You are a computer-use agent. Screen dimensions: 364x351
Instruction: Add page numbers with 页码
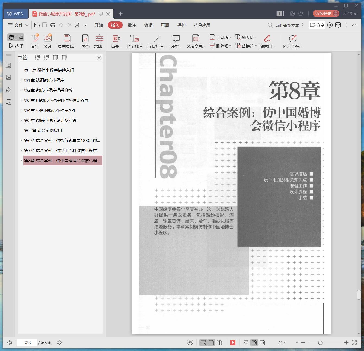(x=85, y=41)
